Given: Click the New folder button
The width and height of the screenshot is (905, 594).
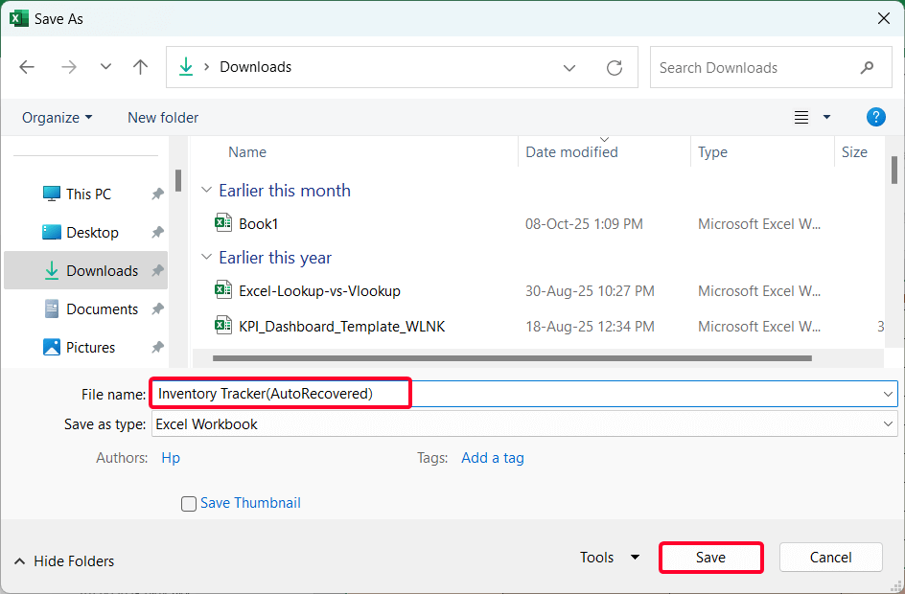Looking at the screenshot, I should 162,117.
